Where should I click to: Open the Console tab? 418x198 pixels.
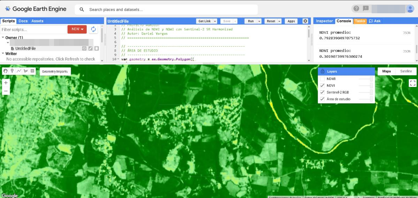[x=344, y=21]
